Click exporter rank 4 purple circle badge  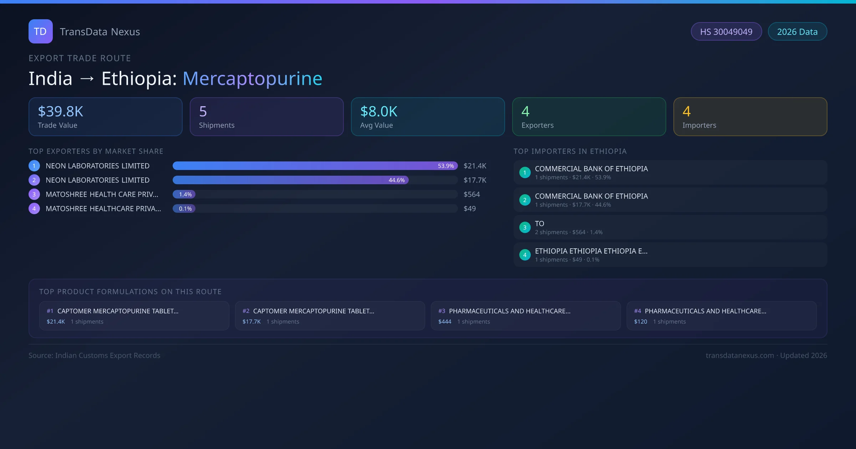34,208
